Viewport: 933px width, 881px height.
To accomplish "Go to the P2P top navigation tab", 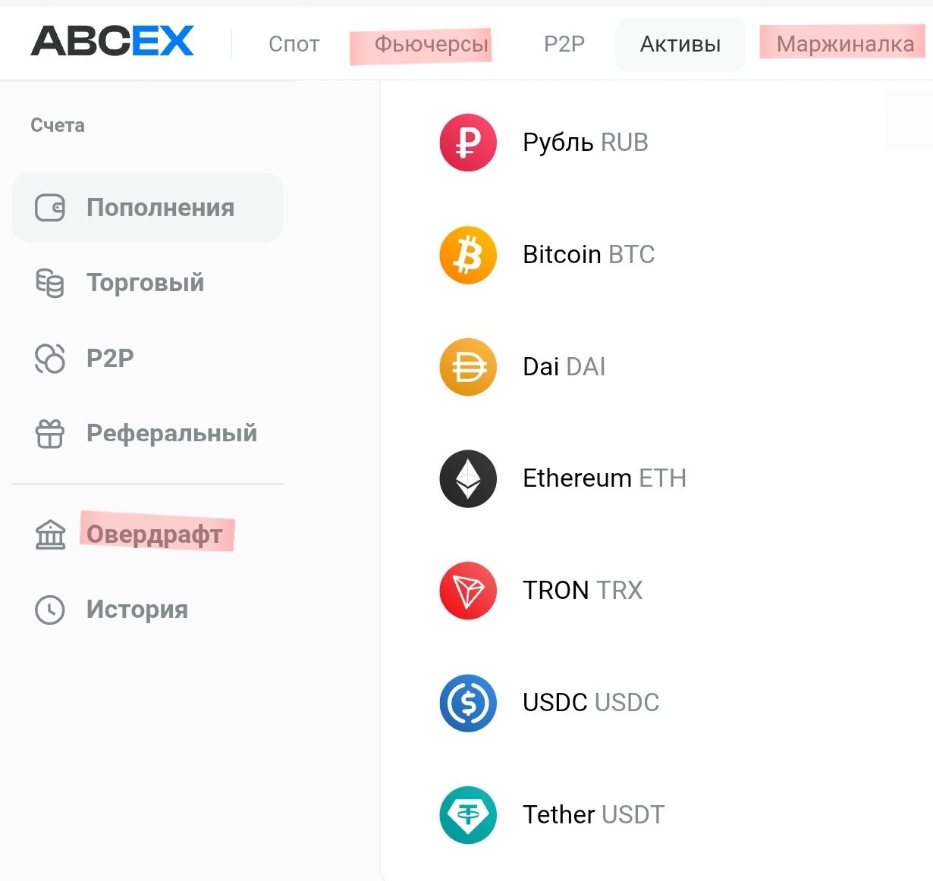I will point(564,44).
